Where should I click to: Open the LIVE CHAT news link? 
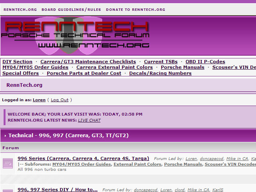(89, 120)
